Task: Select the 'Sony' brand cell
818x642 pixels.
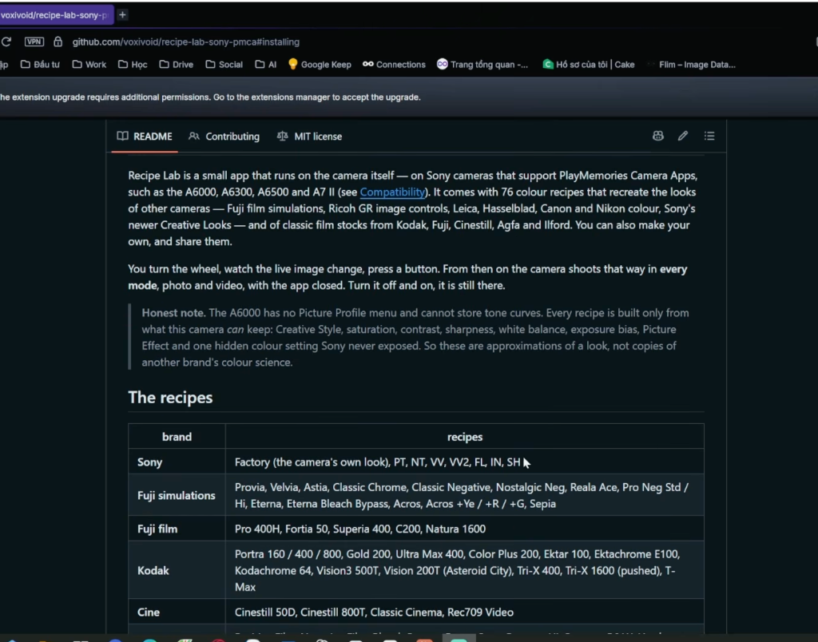Action: click(177, 462)
